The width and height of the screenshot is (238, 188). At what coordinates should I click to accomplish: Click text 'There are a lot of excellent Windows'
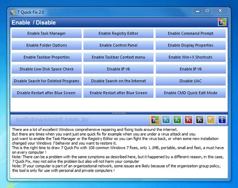[x=43, y=130]
